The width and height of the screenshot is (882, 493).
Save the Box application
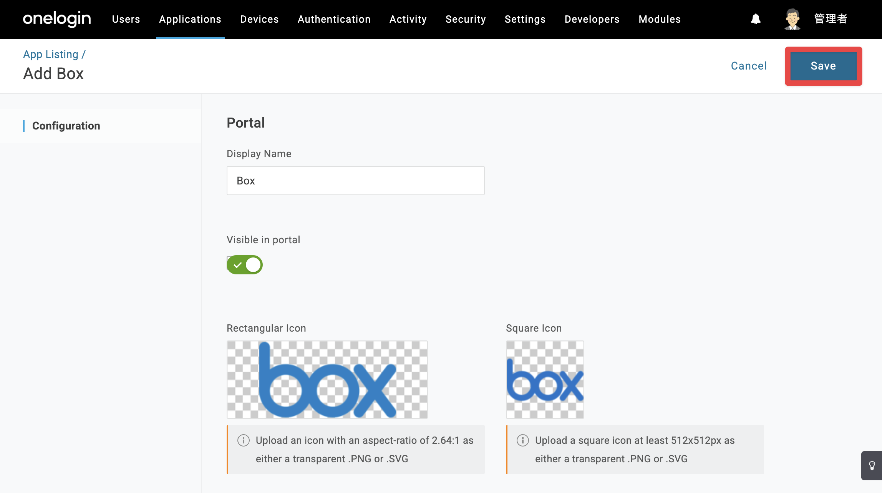(x=823, y=66)
